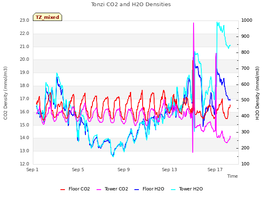Click the Tower CO2 legend label
This screenshot has width=263, height=197.
116,189
